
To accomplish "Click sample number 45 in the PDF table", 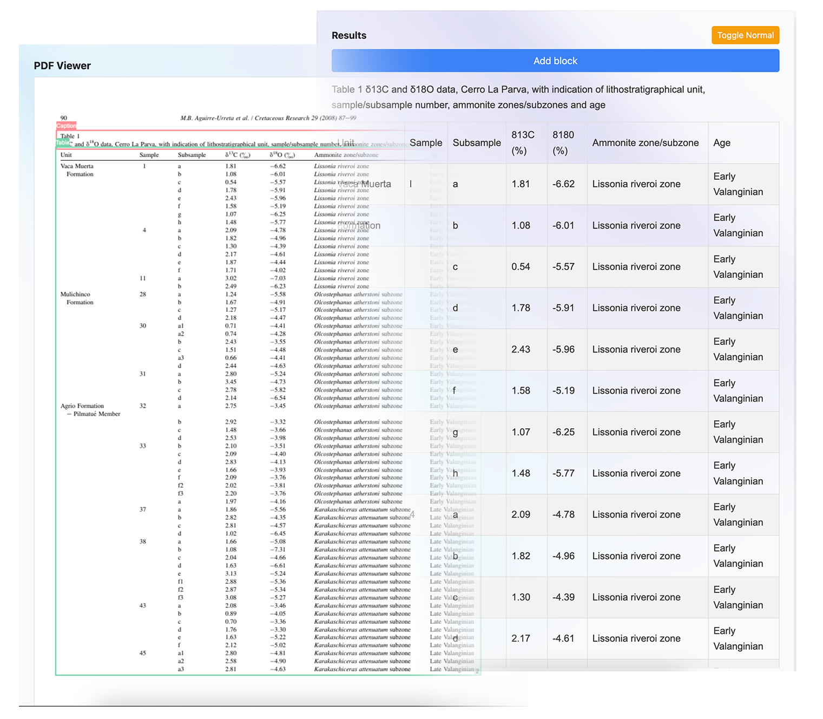I will (143, 653).
